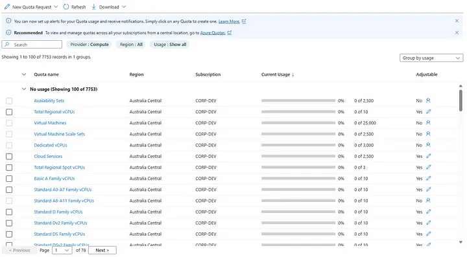
Task: Click the Refresh toolbar label
Action: pos(78,7)
